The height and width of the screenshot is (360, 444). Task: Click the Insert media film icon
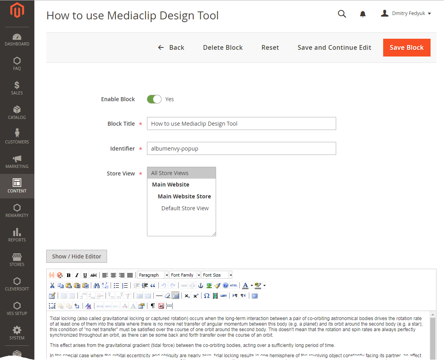[215, 296]
